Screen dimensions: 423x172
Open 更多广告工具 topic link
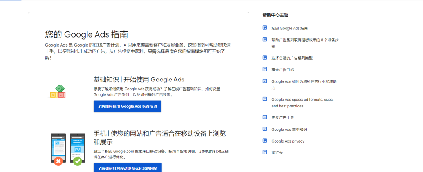[283, 118]
